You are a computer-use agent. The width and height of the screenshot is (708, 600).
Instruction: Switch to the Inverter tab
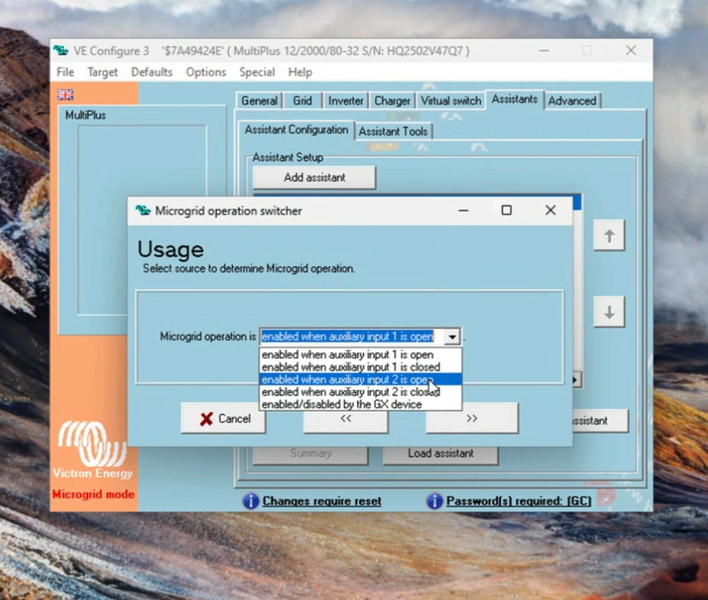tap(346, 101)
